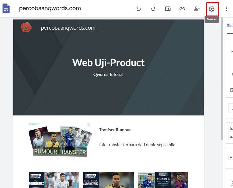Open the three-dot more menu

point(226,9)
